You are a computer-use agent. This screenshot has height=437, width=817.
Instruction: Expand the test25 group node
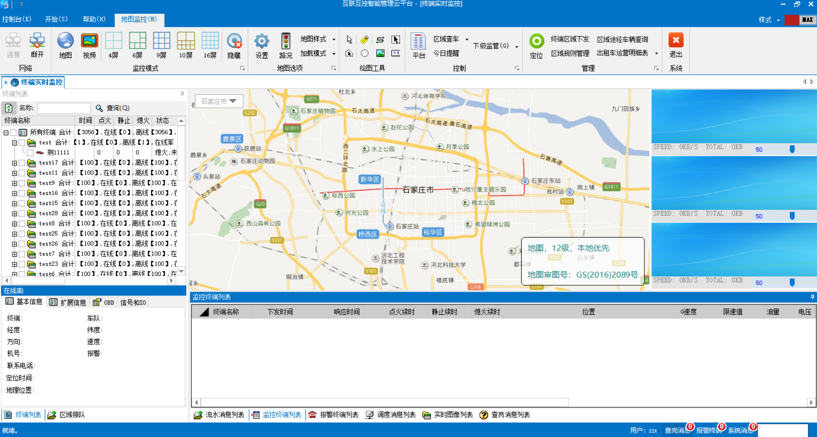click(x=14, y=234)
